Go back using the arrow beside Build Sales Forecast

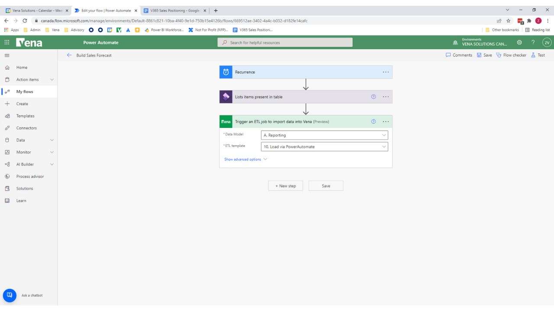click(x=69, y=55)
